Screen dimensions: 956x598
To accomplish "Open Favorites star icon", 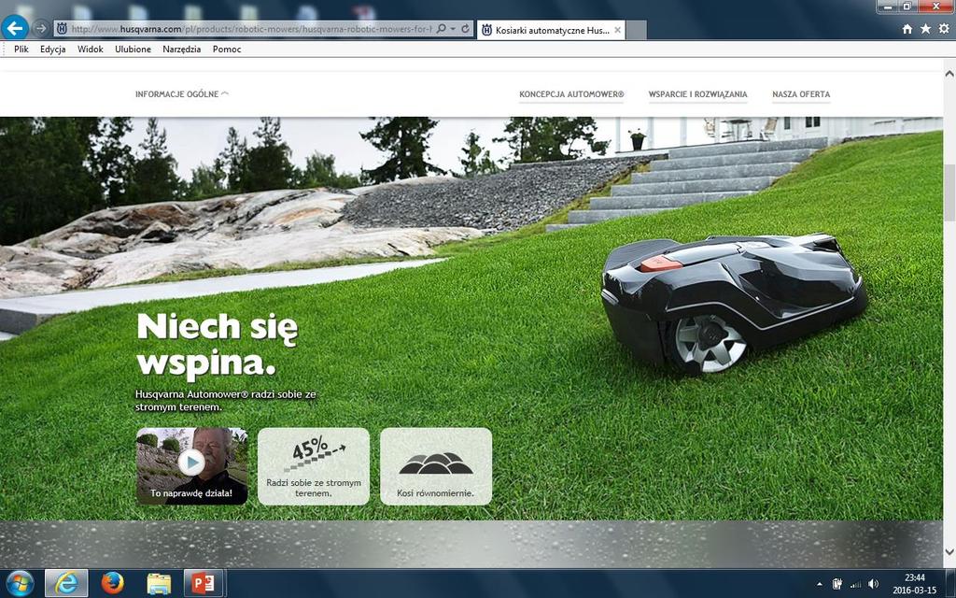I will tap(925, 29).
